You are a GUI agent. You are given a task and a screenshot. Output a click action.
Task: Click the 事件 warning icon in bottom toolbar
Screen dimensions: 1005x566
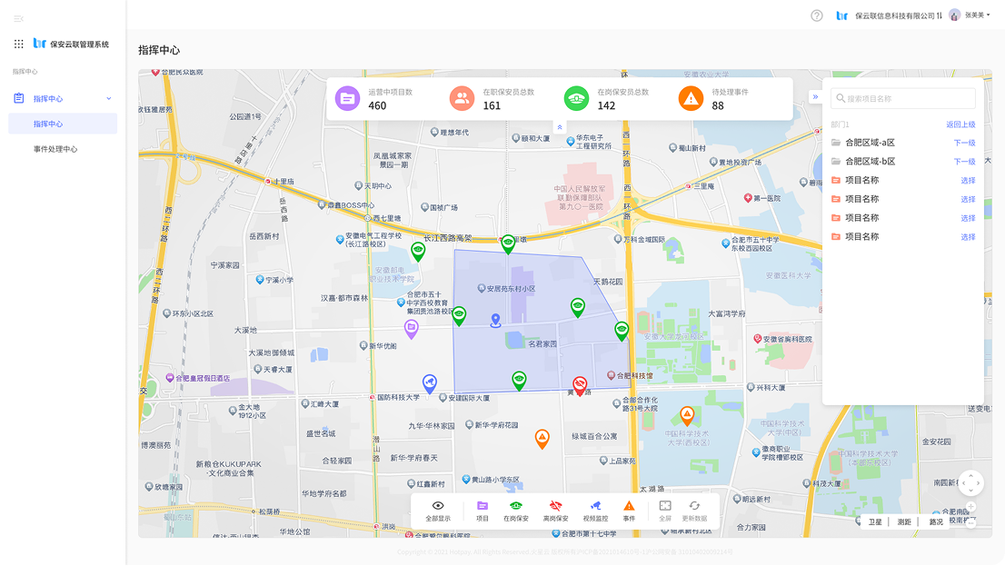[629, 506]
